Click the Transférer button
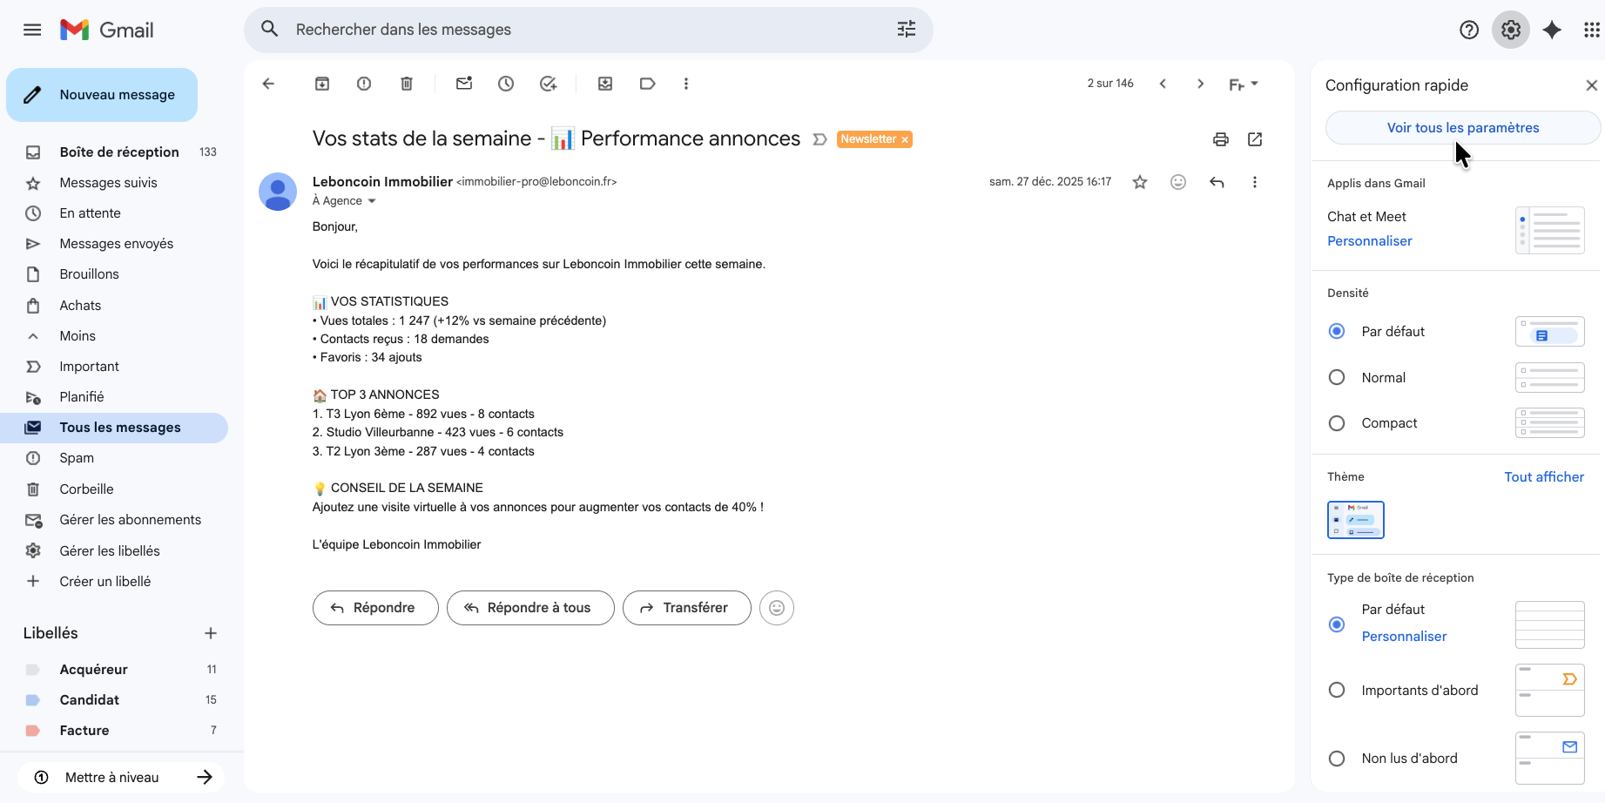The height and width of the screenshot is (803, 1605). tap(686, 608)
